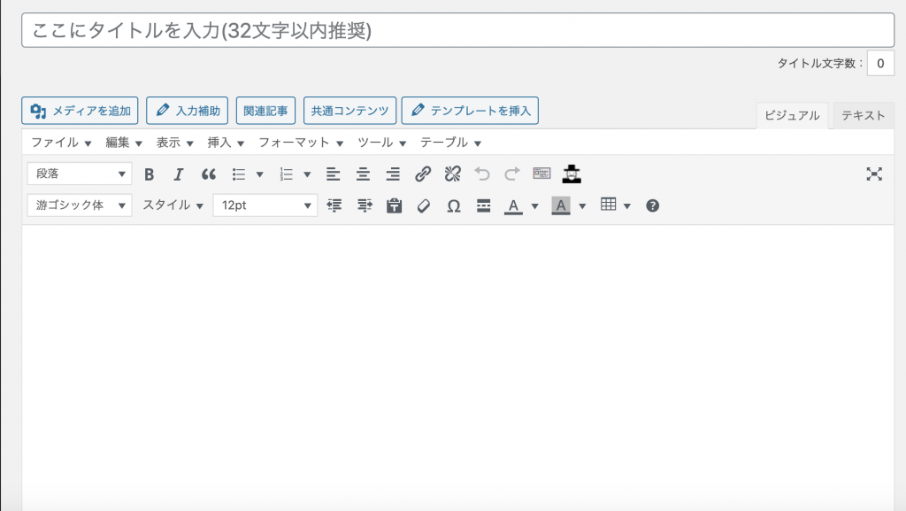Image resolution: width=906 pixels, height=511 pixels.
Task: Switch to the ビジュアル editor tab
Action: [x=792, y=116]
